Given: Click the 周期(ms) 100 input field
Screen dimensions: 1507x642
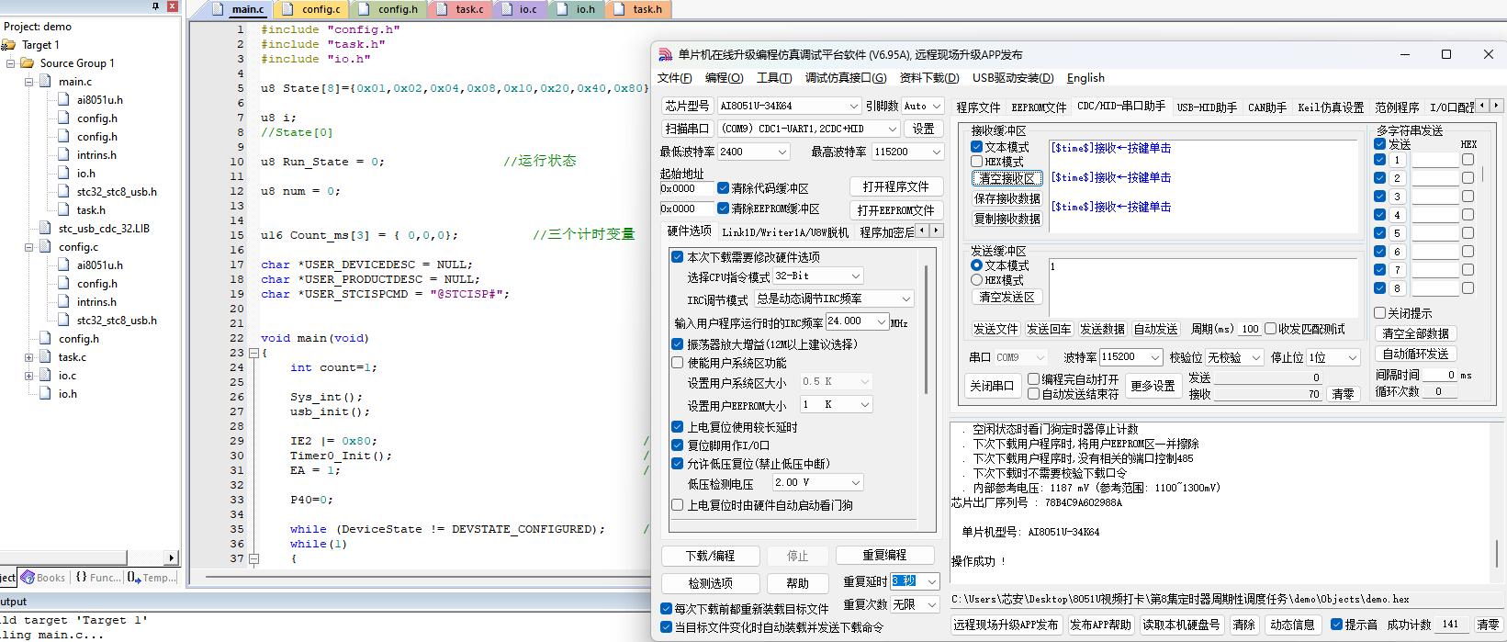Looking at the screenshot, I should pos(1250,329).
